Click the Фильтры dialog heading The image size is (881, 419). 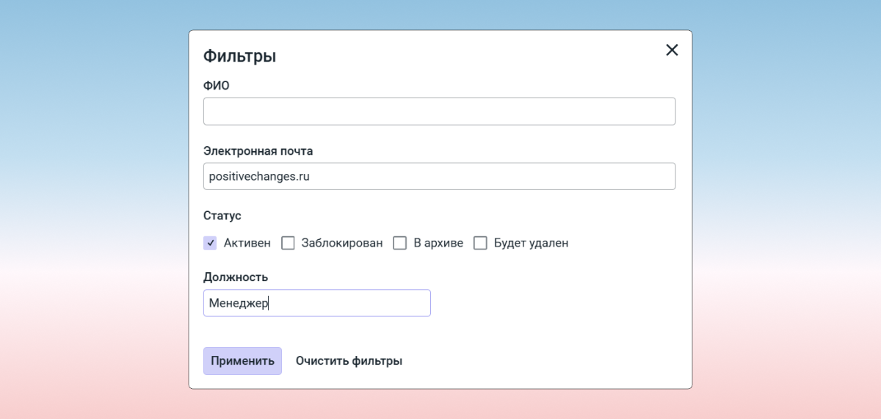coord(239,56)
